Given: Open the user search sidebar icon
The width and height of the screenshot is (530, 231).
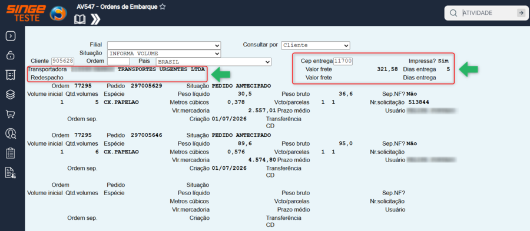Looking at the screenshot, I should click(11, 133).
